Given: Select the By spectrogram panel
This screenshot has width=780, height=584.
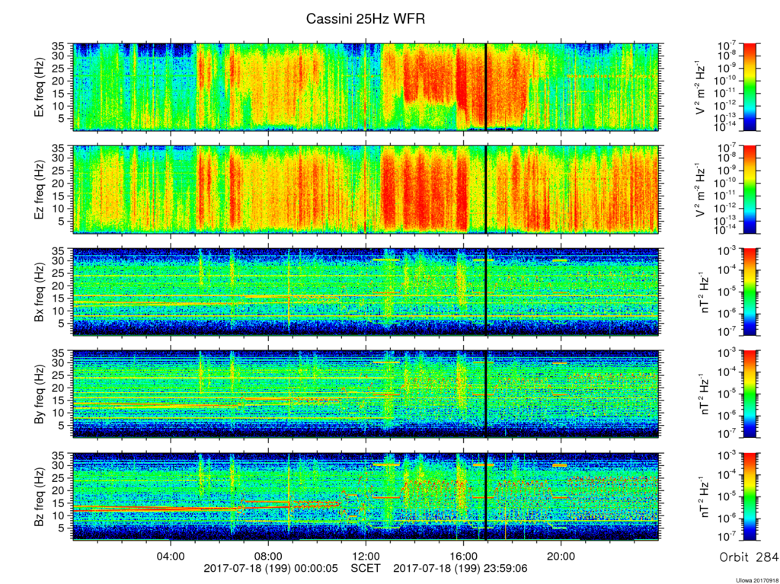Looking at the screenshot, I should (366, 394).
